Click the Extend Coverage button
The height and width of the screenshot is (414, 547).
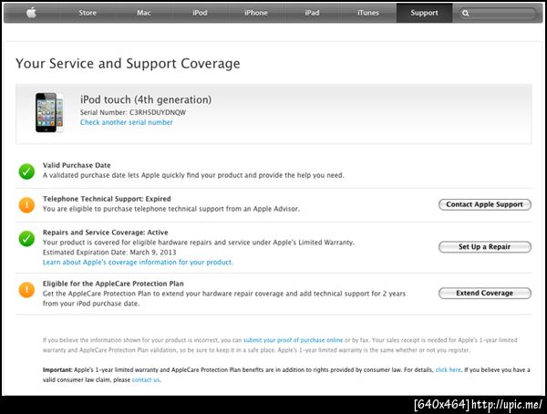point(485,294)
